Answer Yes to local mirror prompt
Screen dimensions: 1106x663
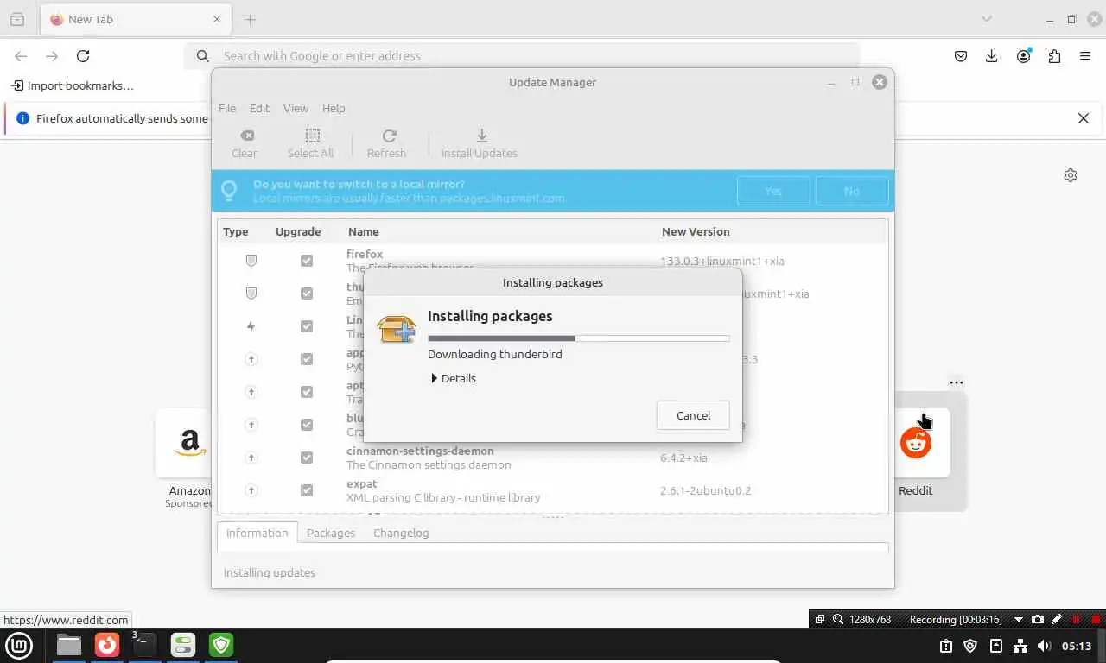click(773, 191)
